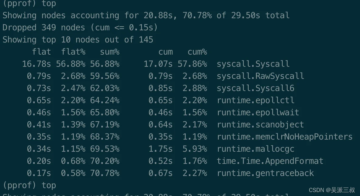
Task: Click the 1.75s cumulative value for mallocgc
Action: (x=161, y=149)
